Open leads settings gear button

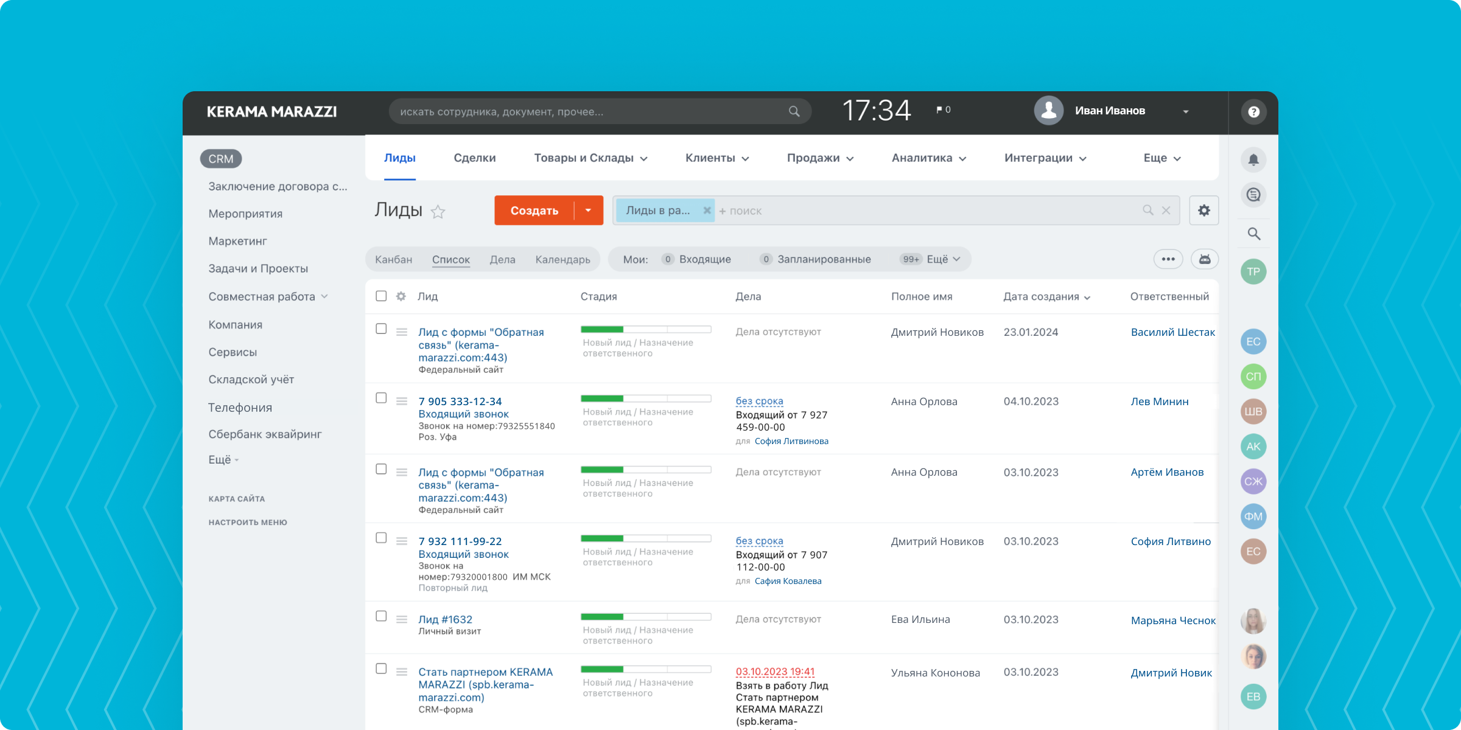[x=1204, y=210]
